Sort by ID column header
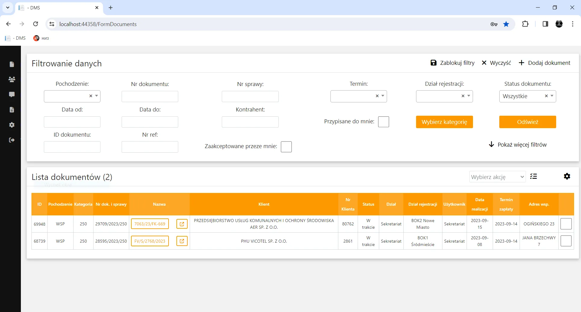The width and height of the screenshot is (581, 312). point(39,204)
